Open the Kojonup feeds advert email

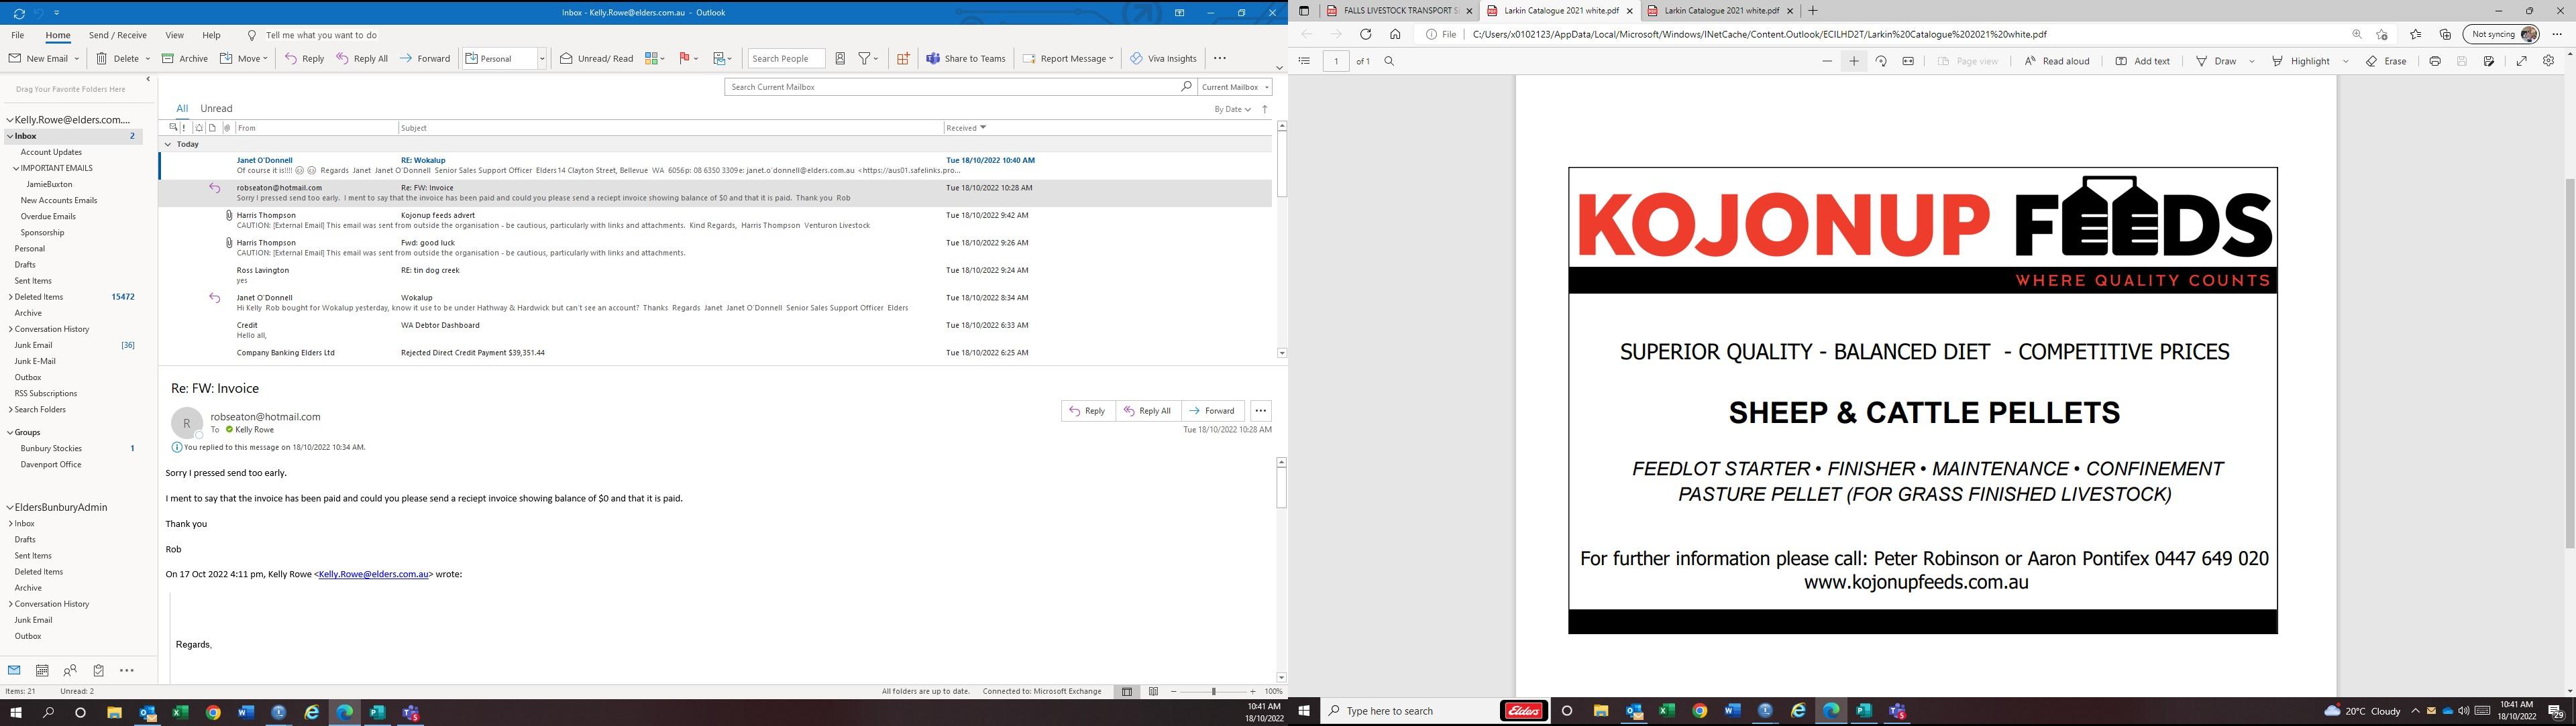[x=715, y=221]
